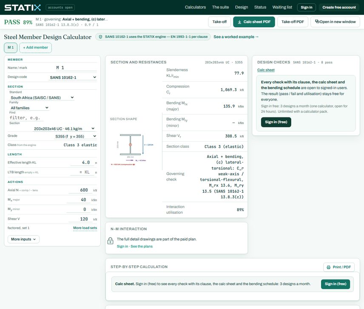Screen dimensions: 364x309
Task: Click the PASS 89% result
Action: tap(18, 22)
